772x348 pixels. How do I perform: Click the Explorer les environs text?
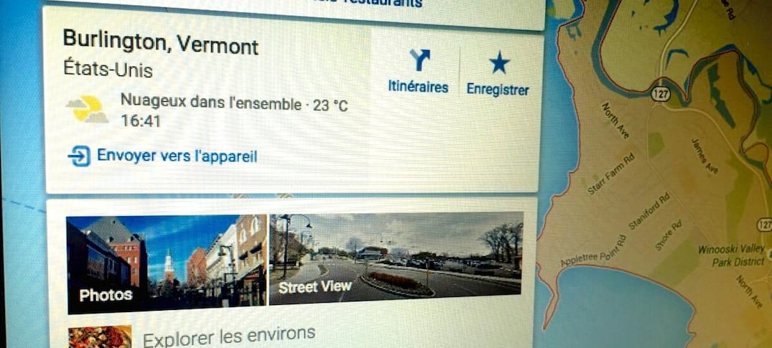pos(229,336)
